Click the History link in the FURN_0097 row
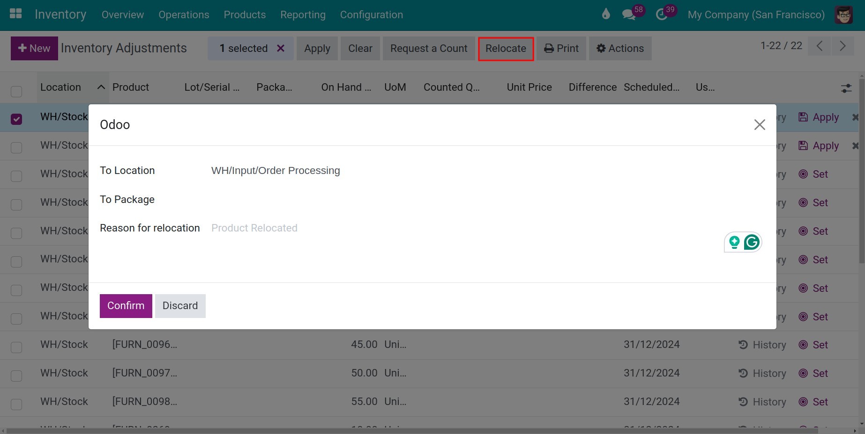 [762, 373]
